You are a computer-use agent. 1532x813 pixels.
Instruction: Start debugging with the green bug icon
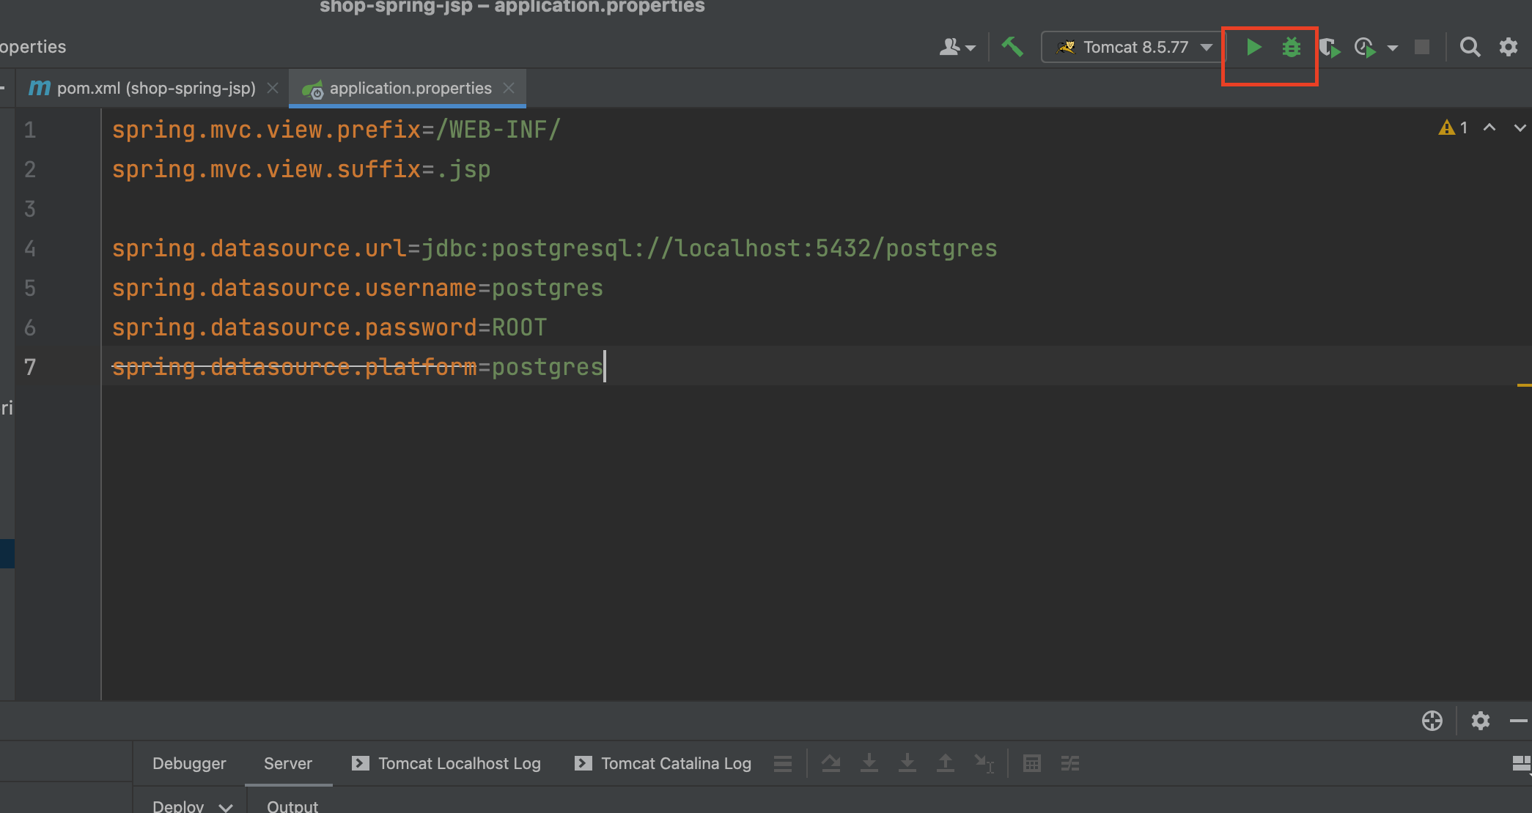[x=1291, y=48]
